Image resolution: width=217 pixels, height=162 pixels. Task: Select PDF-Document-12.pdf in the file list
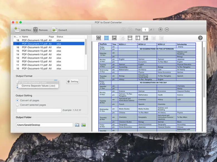coord(49,61)
